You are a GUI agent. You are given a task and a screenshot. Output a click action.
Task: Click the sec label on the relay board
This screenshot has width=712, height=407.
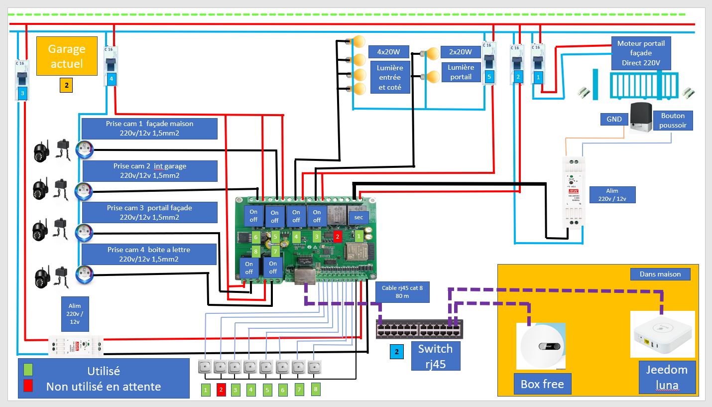coord(358,218)
